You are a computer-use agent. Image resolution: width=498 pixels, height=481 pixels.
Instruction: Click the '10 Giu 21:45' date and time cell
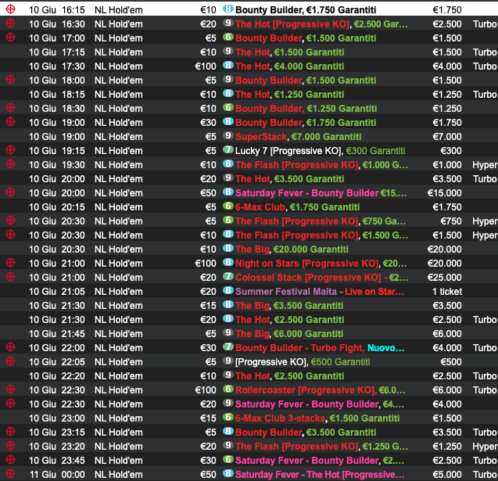[57, 334]
